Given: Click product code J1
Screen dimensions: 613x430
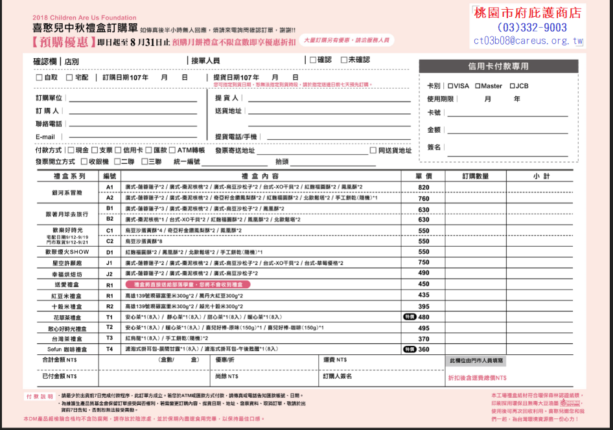Looking at the screenshot, I should pos(110,263).
